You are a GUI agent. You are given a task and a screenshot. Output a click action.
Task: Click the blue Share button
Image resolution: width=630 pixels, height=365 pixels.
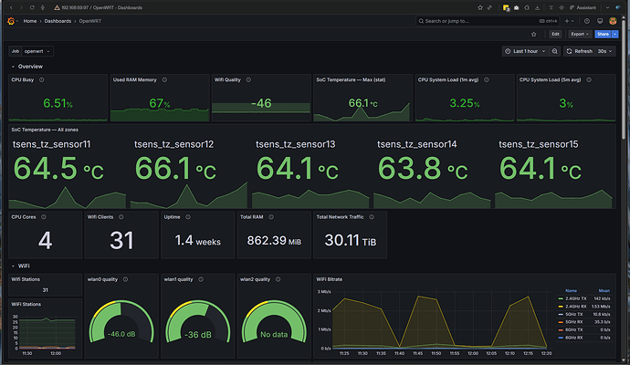point(604,34)
